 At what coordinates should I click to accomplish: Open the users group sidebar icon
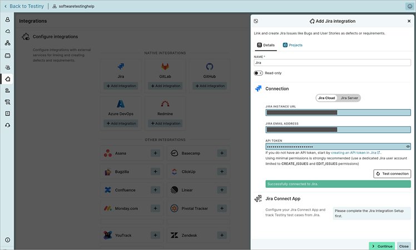[x=7, y=67]
